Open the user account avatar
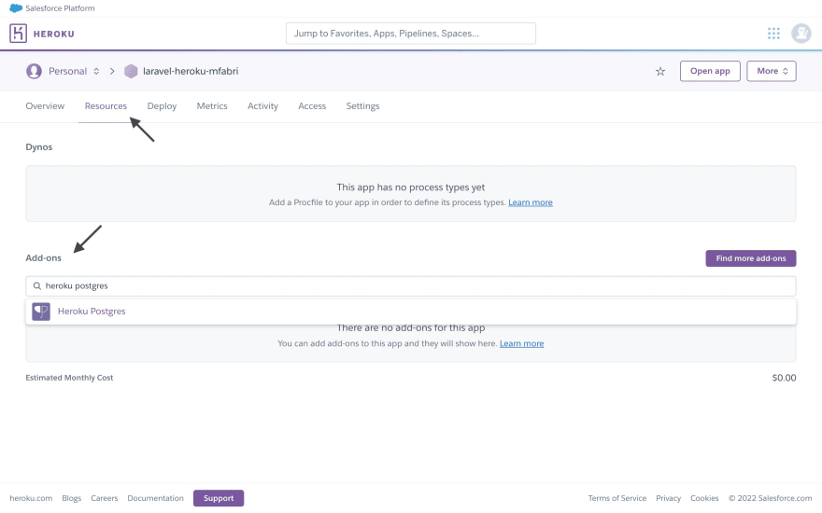 (801, 34)
